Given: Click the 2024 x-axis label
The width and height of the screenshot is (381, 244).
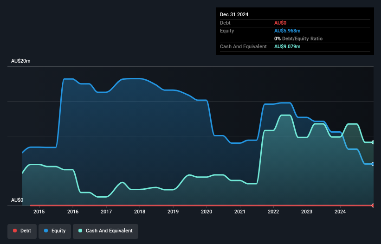Looking at the screenshot, I should coord(340,212).
